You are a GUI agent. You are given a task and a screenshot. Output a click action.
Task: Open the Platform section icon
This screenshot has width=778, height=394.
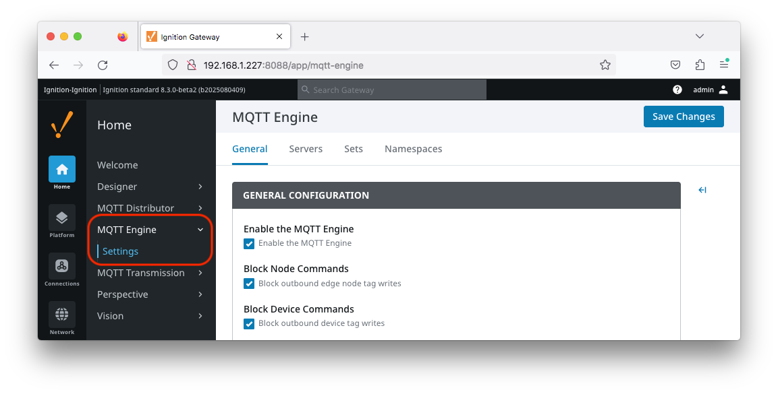(62, 218)
